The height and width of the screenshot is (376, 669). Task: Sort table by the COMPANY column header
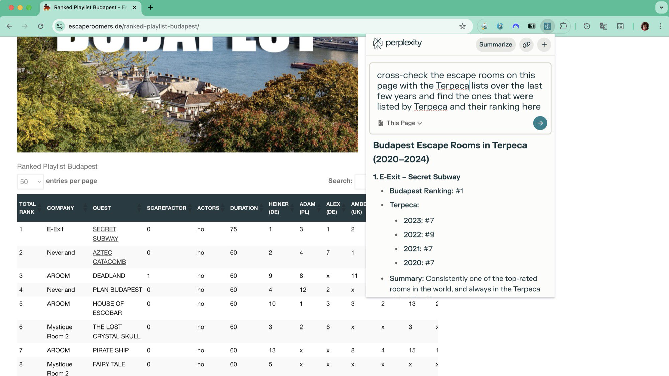click(x=61, y=208)
